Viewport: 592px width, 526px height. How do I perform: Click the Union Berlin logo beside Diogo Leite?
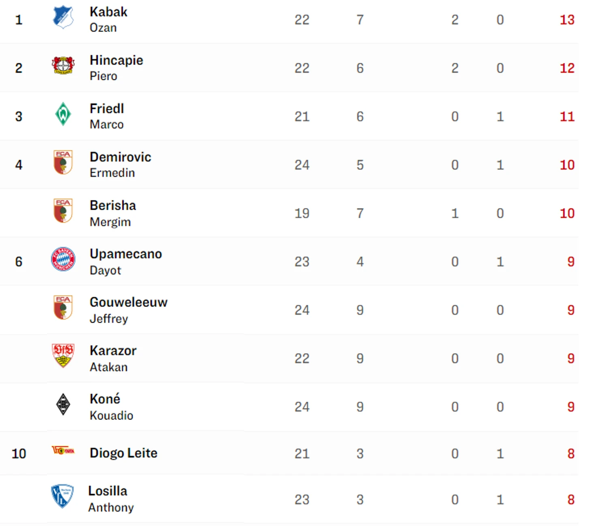[63, 450]
